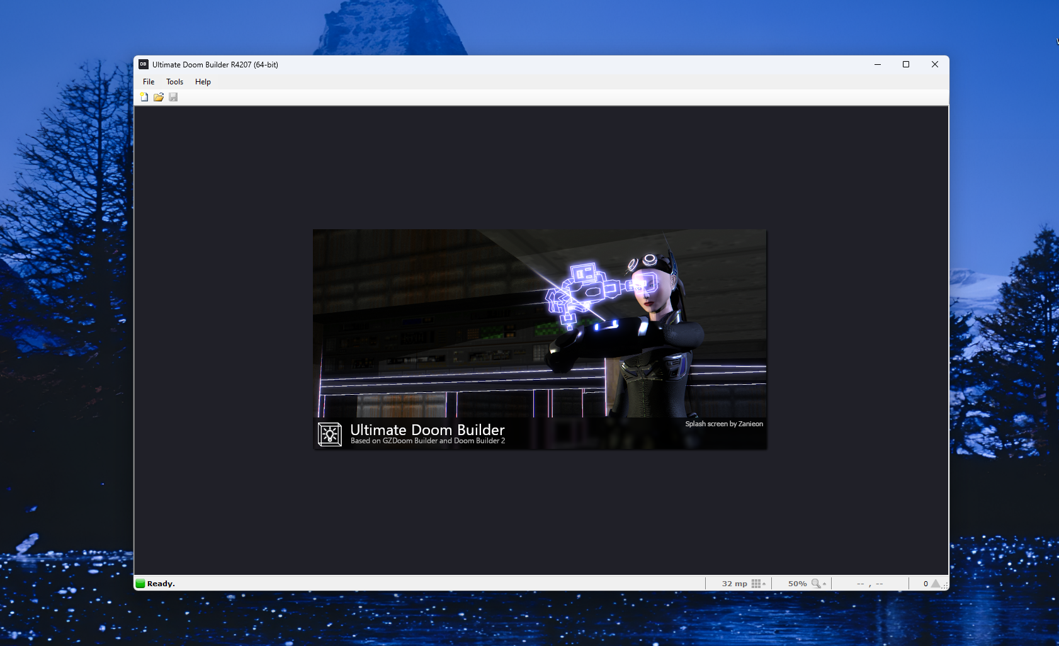
Task: Minimize the Ultimate Doom Builder window
Action: pos(877,64)
